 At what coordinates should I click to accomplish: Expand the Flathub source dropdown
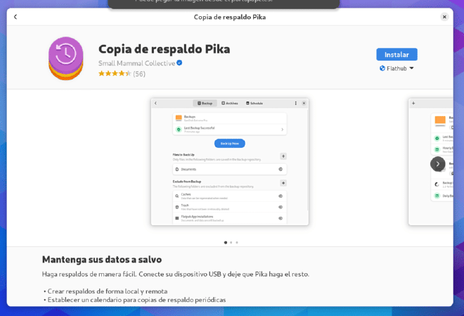pos(397,68)
